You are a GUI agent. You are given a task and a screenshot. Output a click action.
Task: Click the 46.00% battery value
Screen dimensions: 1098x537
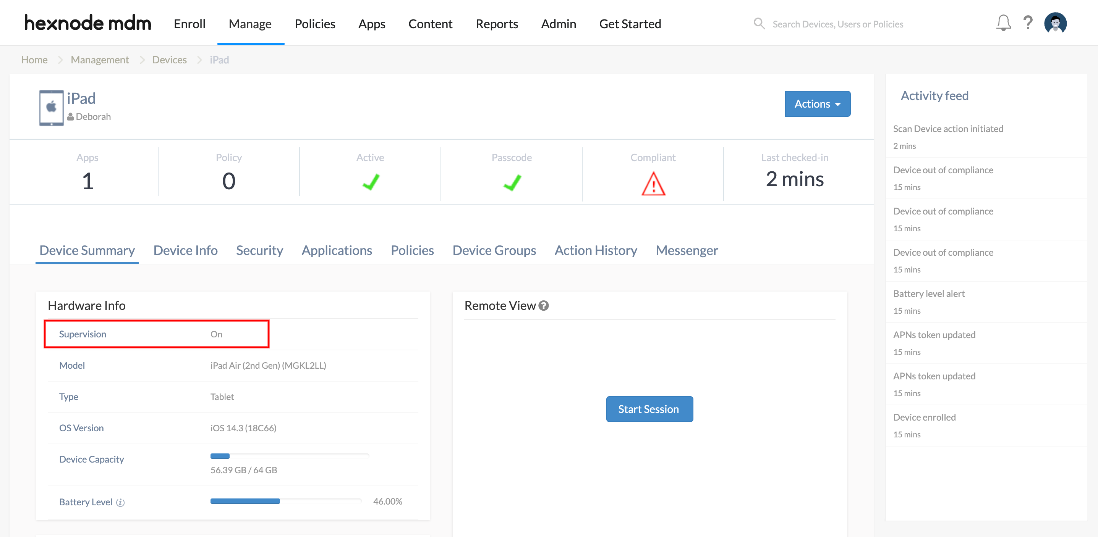coord(387,501)
